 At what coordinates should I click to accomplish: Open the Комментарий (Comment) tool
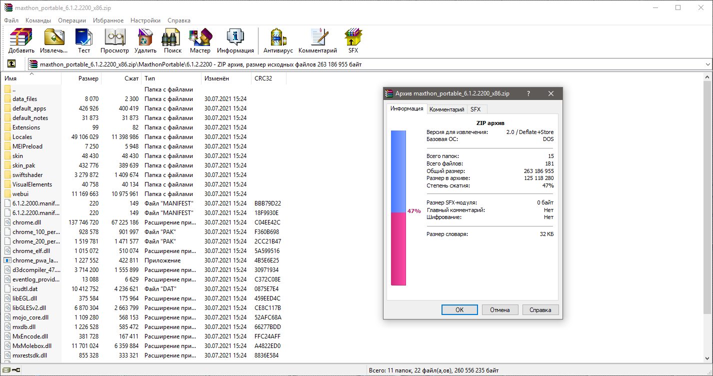click(318, 41)
